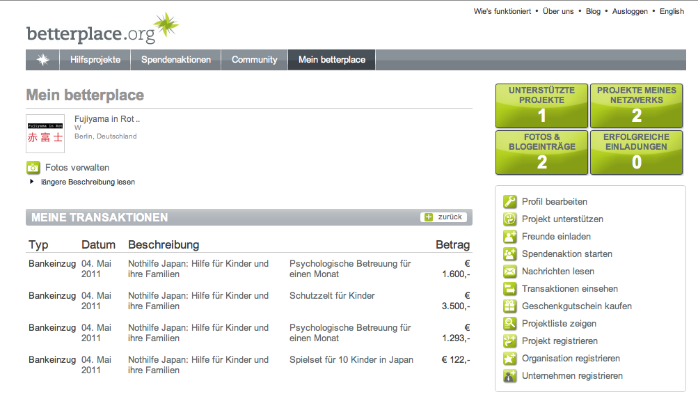698x399 pixels.
Task: Open the Spendenaktionen tab
Action: click(x=176, y=60)
